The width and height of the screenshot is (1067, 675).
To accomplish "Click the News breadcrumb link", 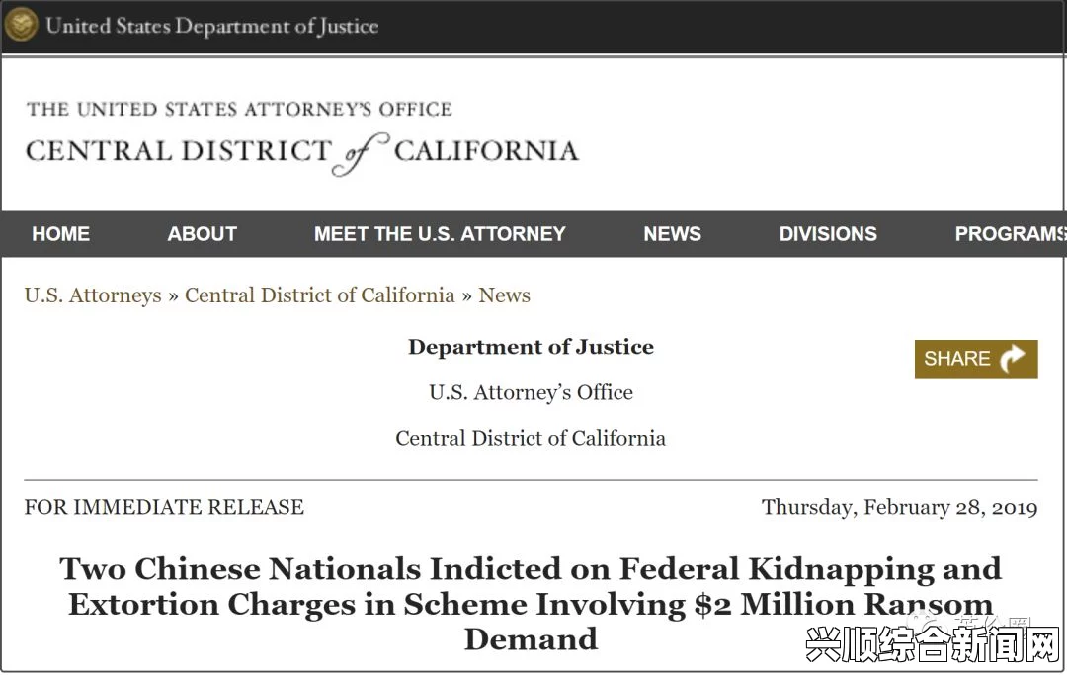I will [504, 295].
